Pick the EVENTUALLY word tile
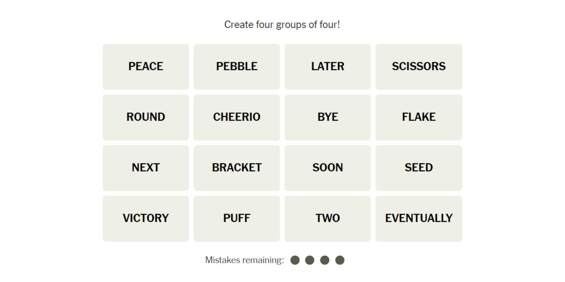The height and width of the screenshot is (282, 565). pyautogui.click(x=419, y=218)
